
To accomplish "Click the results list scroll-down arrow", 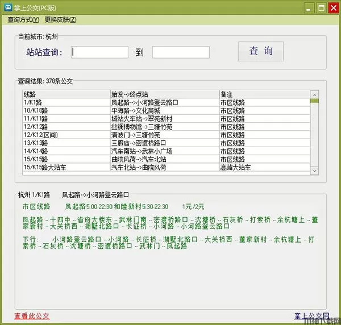I will tap(314, 169).
